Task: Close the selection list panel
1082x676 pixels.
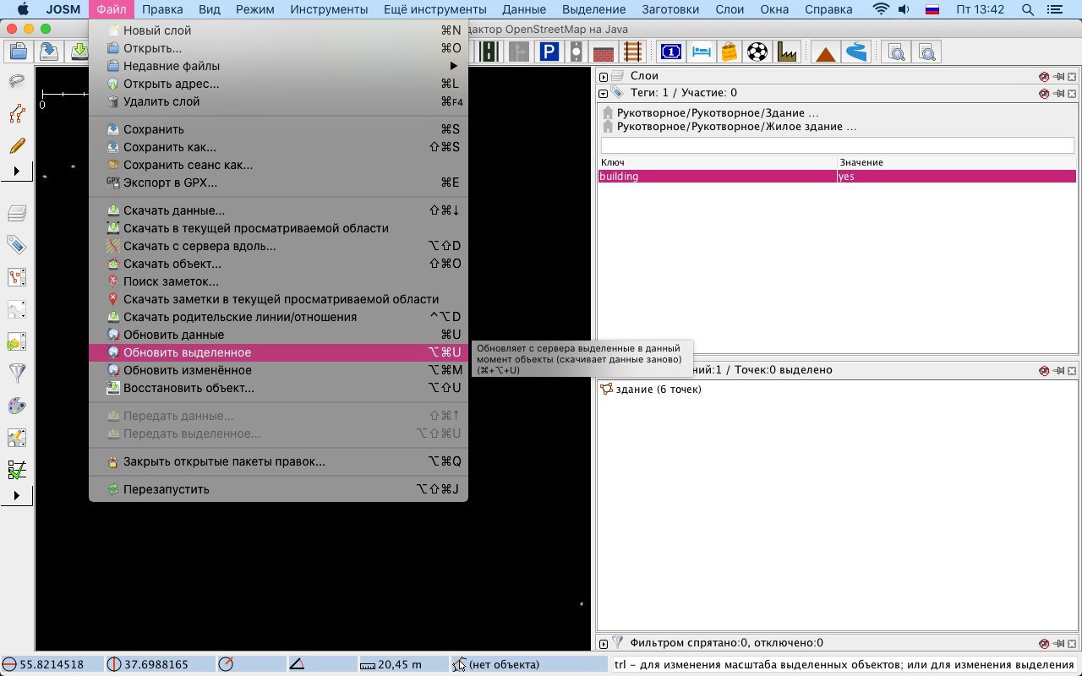Action: point(1072,370)
